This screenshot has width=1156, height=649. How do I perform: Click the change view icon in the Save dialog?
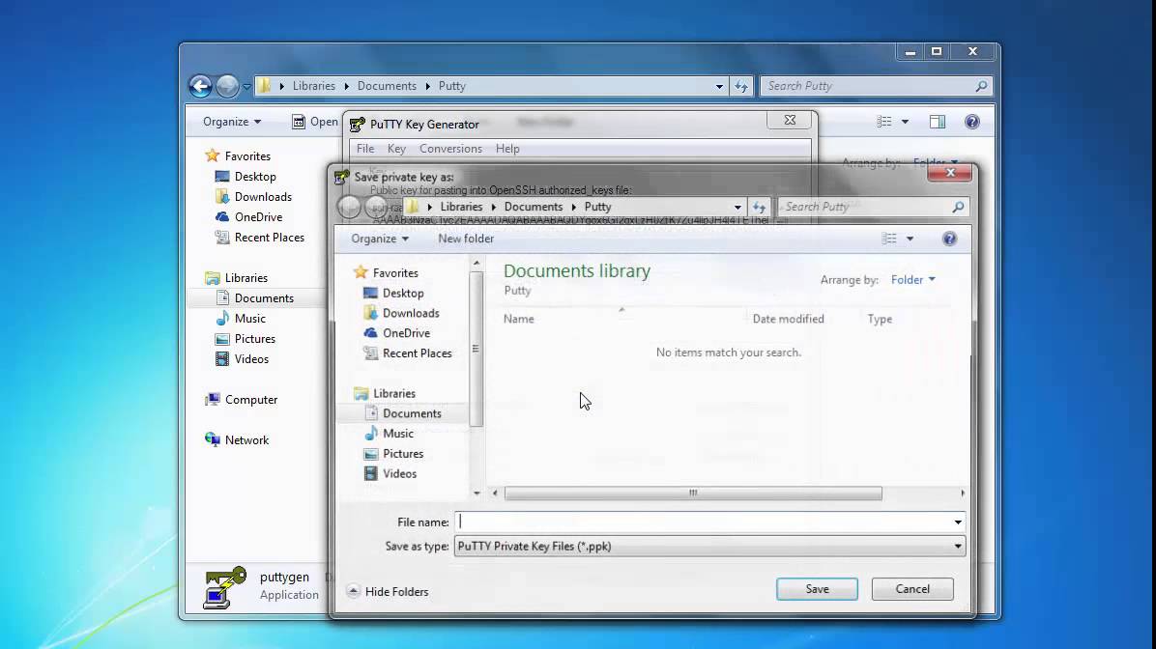click(x=890, y=239)
